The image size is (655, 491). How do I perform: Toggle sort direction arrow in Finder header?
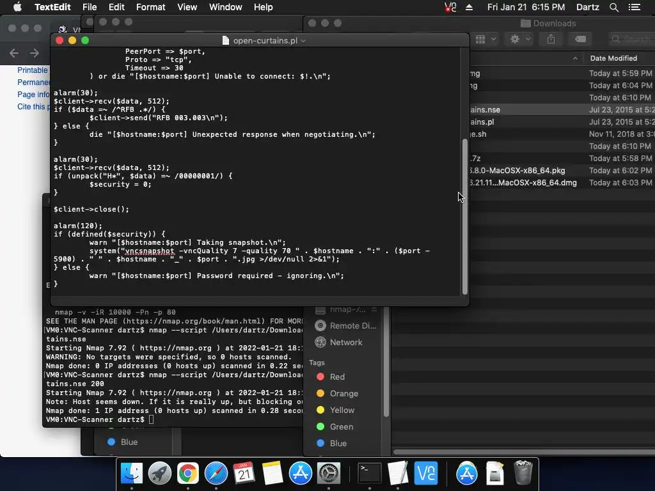coord(575,58)
